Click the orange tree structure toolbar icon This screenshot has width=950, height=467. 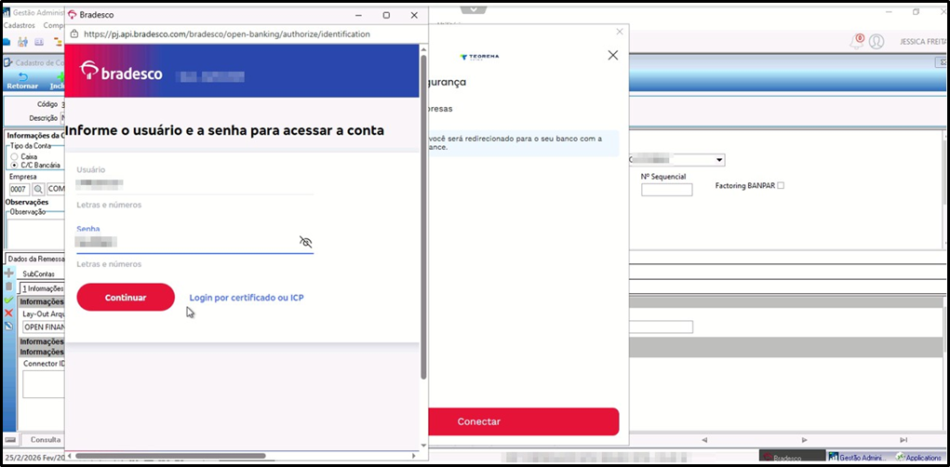[58, 42]
